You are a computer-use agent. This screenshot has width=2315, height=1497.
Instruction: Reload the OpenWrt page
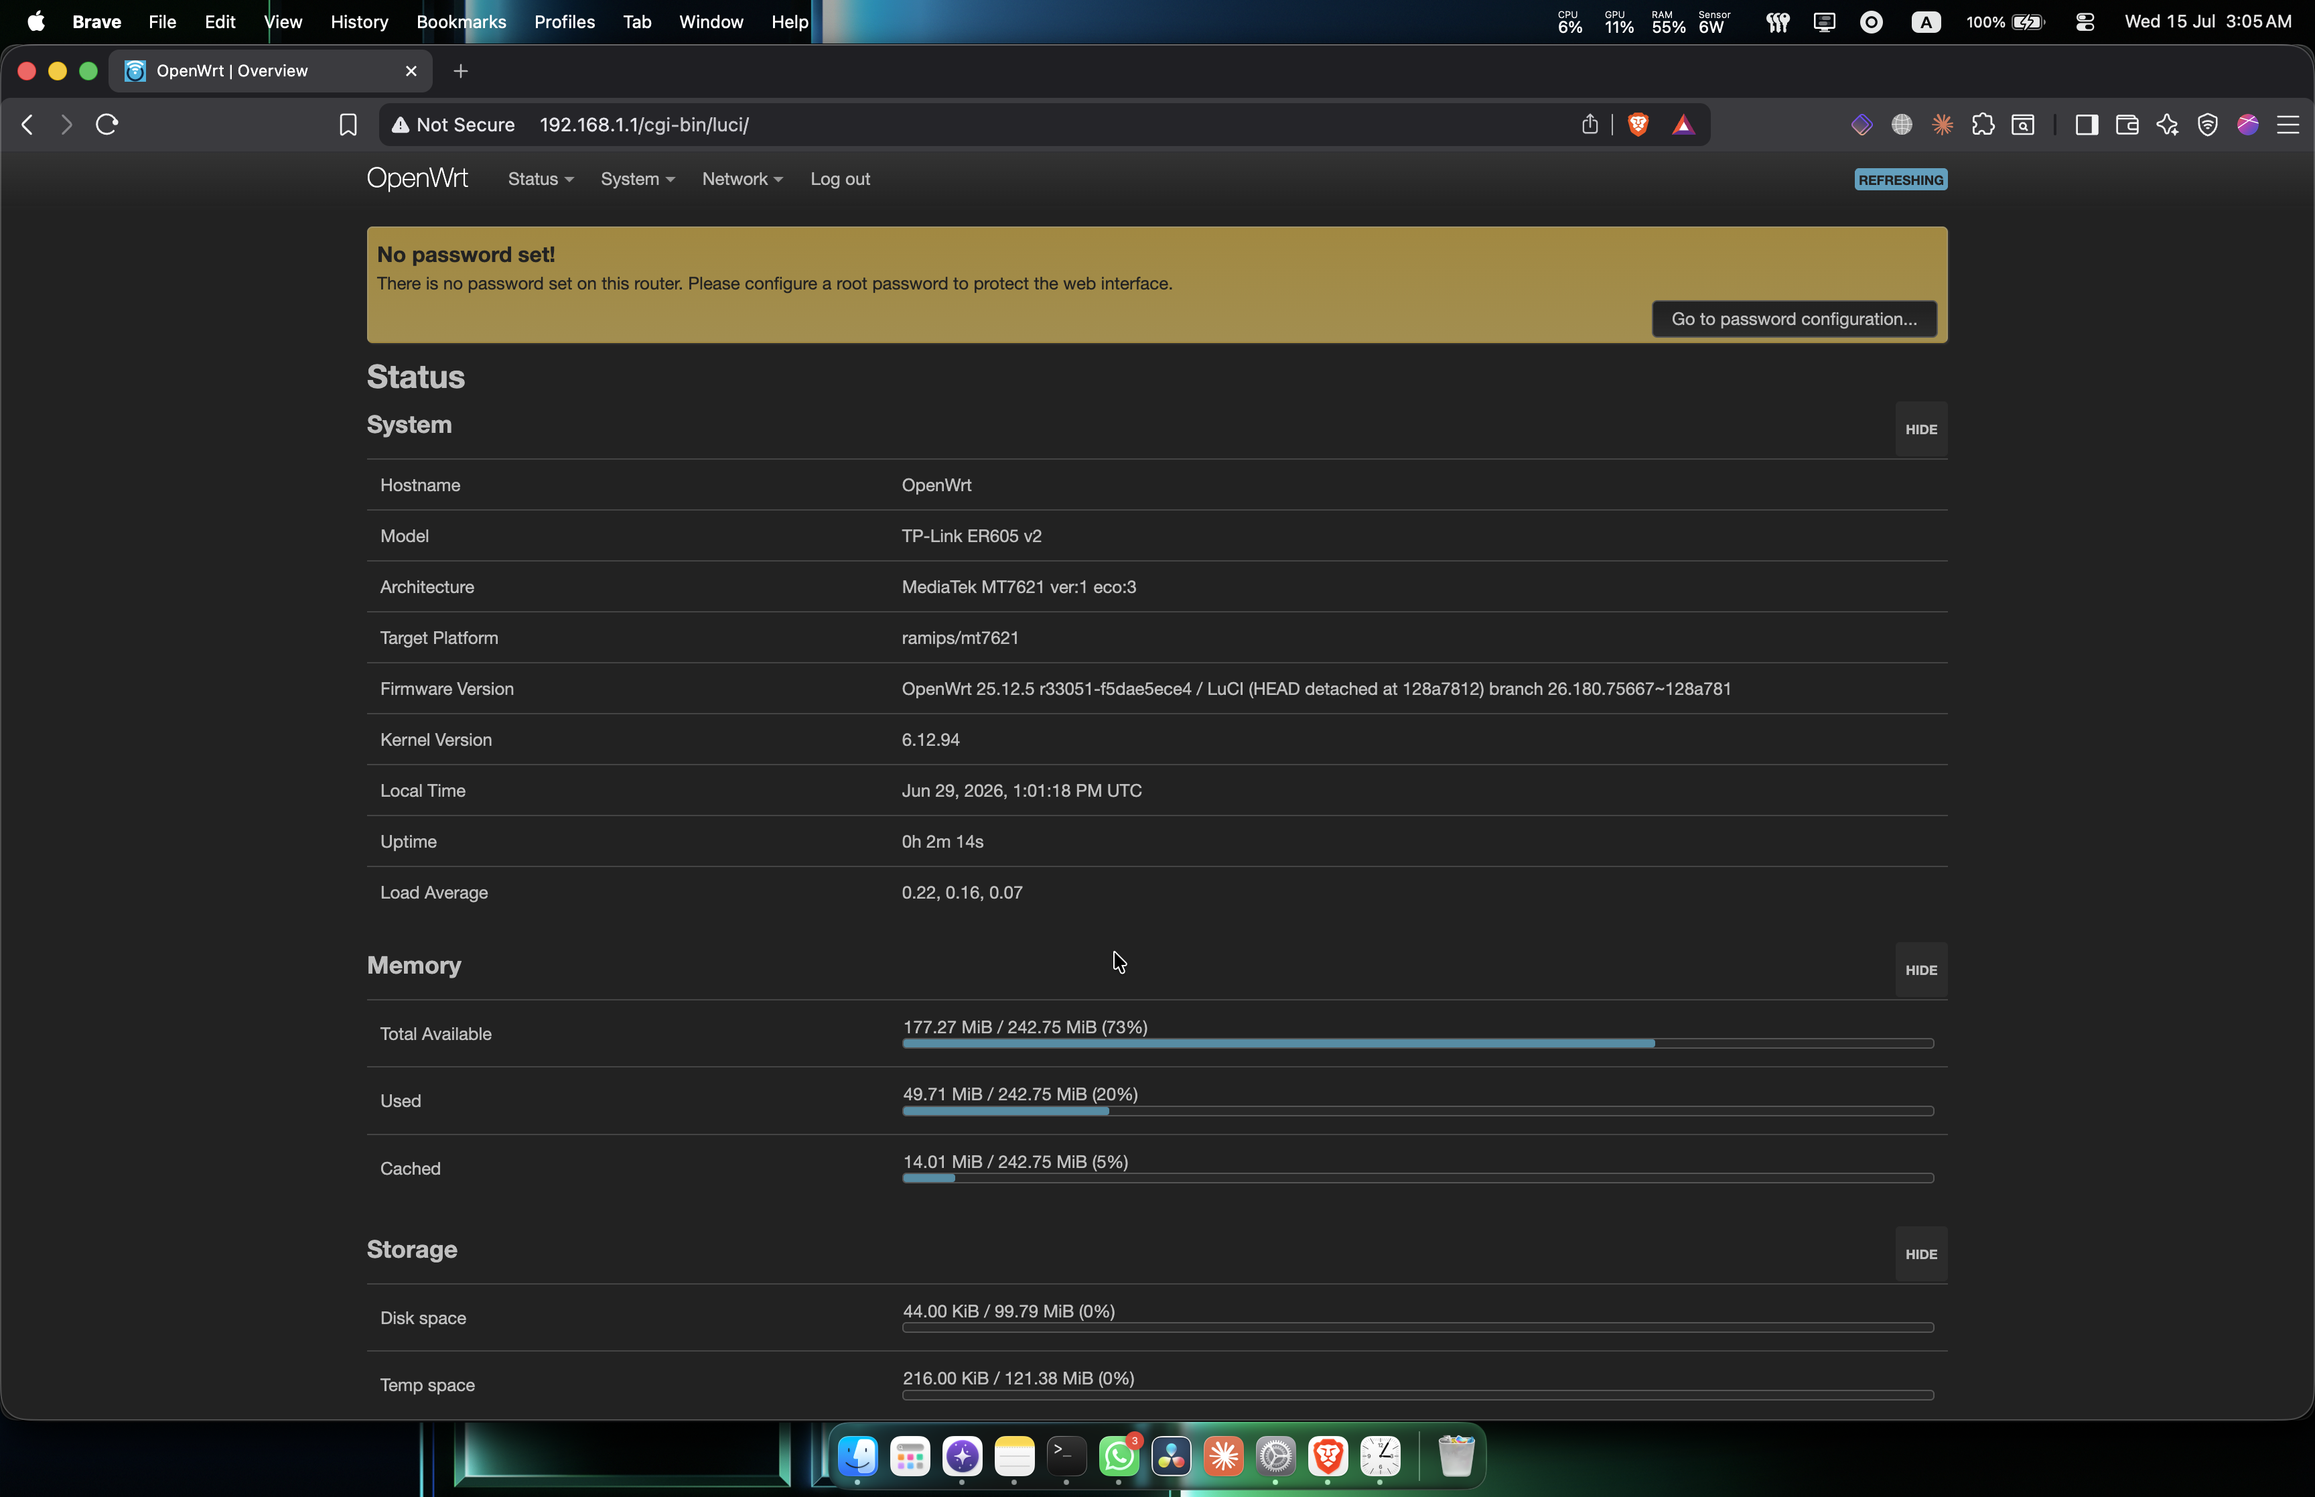107,125
